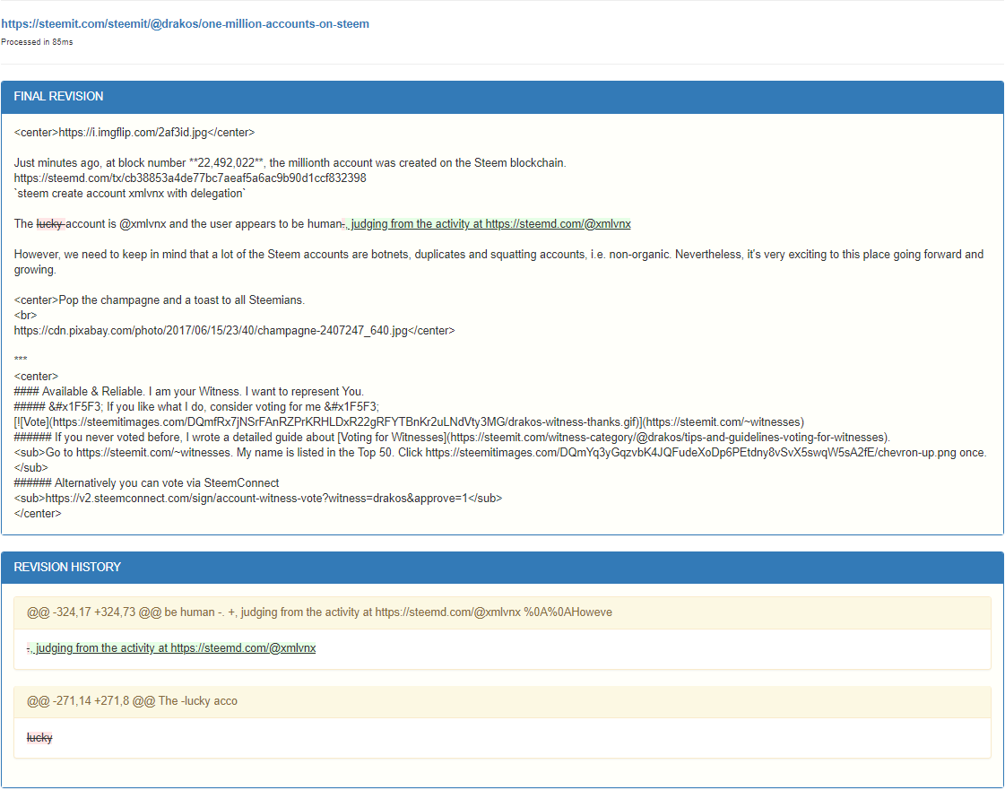Click the v2.steemconnect.com account-witness-vote URL line
1005x790 pixels.
point(258,499)
